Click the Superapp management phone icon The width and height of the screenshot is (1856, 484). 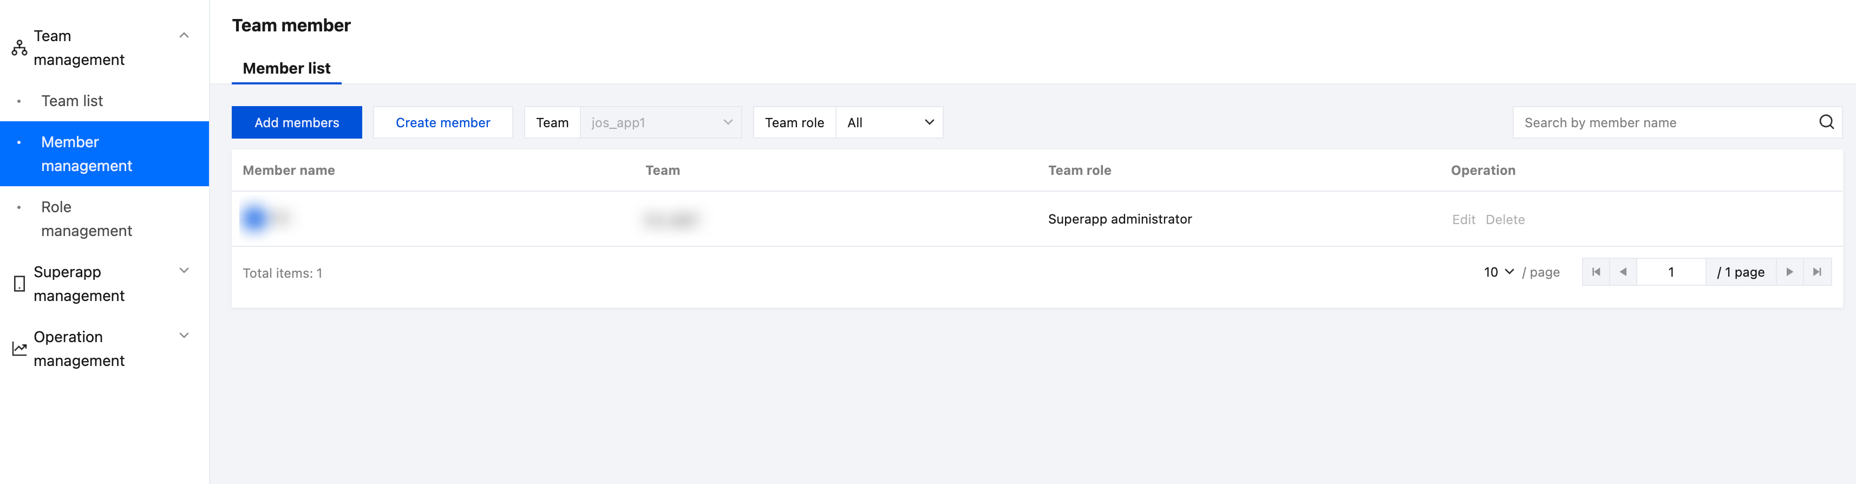[19, 284]
